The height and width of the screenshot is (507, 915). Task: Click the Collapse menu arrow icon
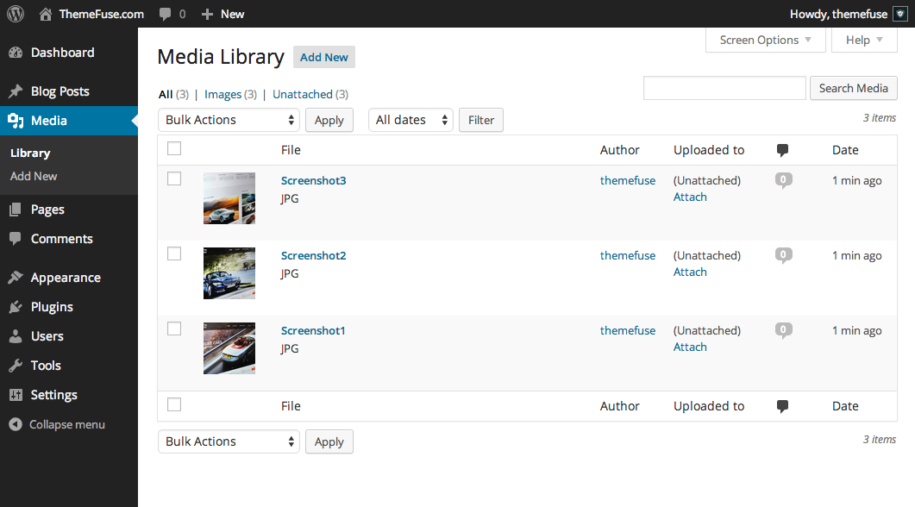[x=16, y=425]
